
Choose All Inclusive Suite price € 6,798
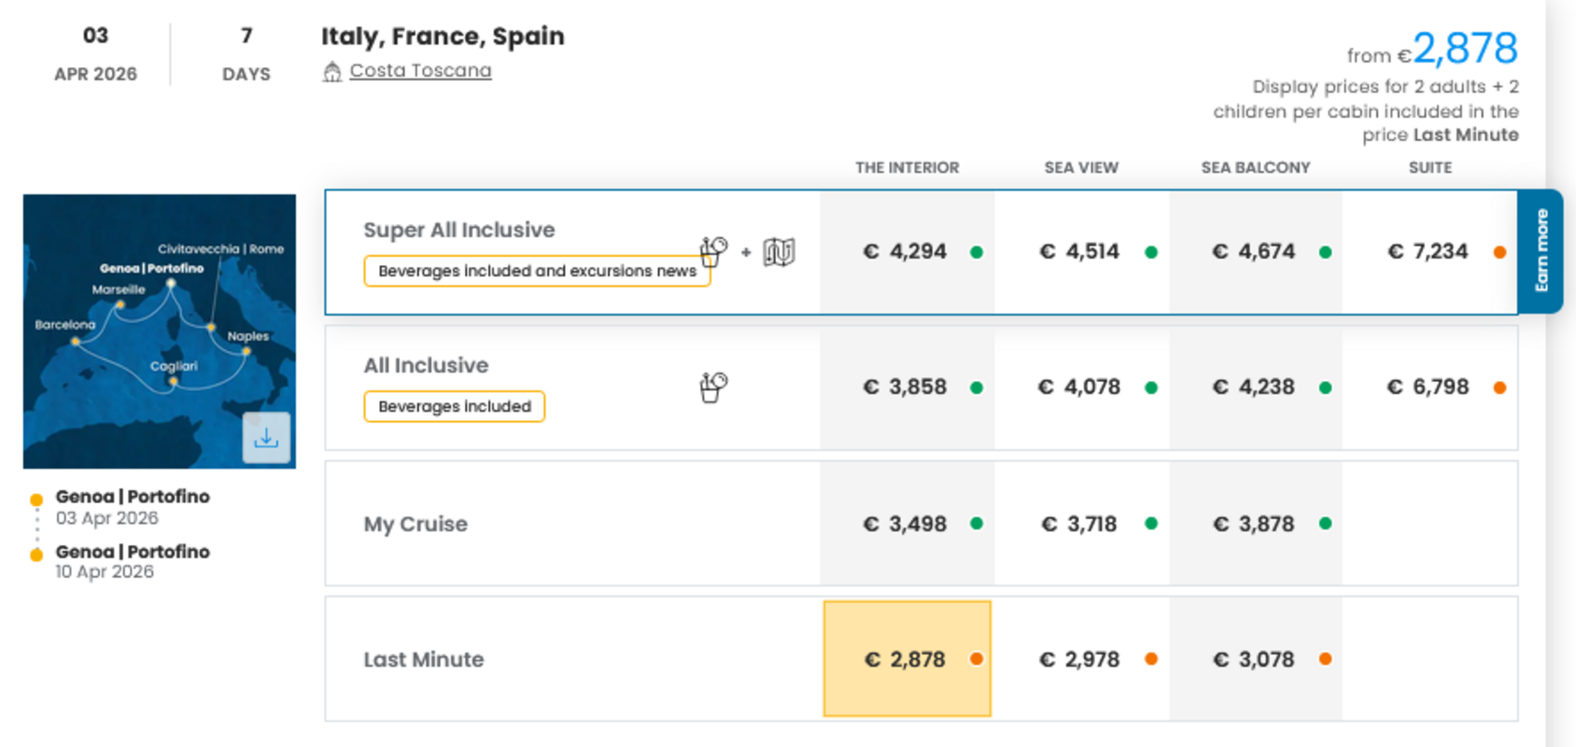tap(1428, 388)
